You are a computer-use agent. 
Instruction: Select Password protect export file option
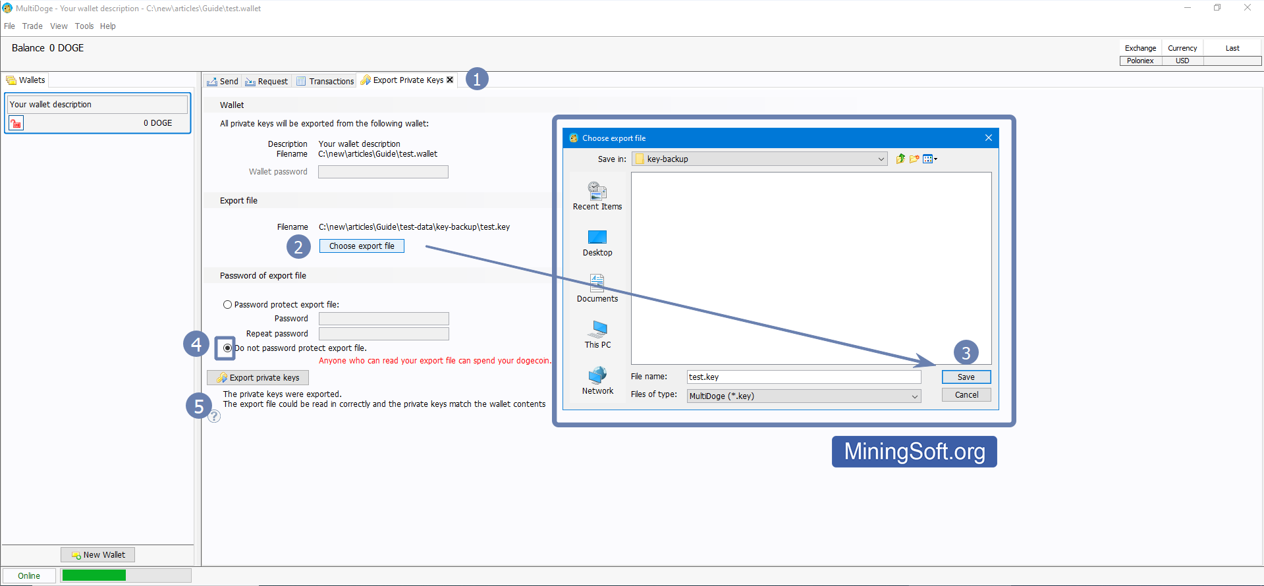point(228,305)
